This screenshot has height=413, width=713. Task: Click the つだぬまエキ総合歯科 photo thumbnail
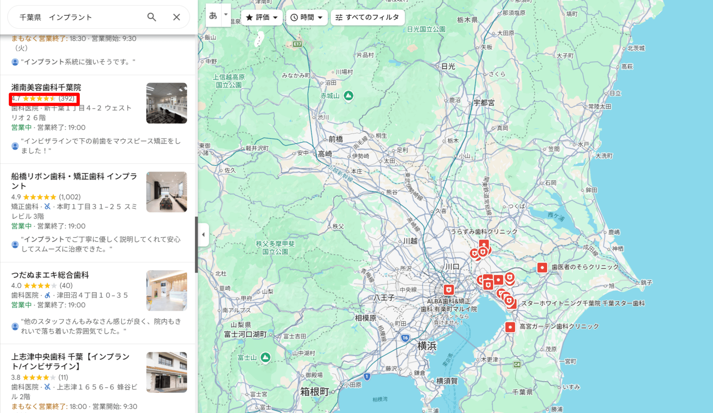pos(166,291)
